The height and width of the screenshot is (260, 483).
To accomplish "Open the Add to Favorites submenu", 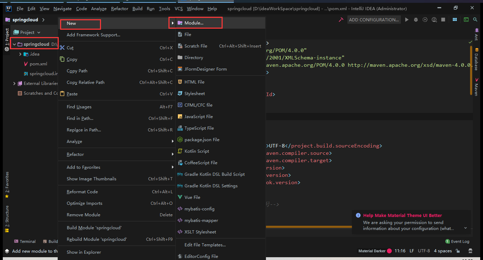I will (x=117, y=167).
